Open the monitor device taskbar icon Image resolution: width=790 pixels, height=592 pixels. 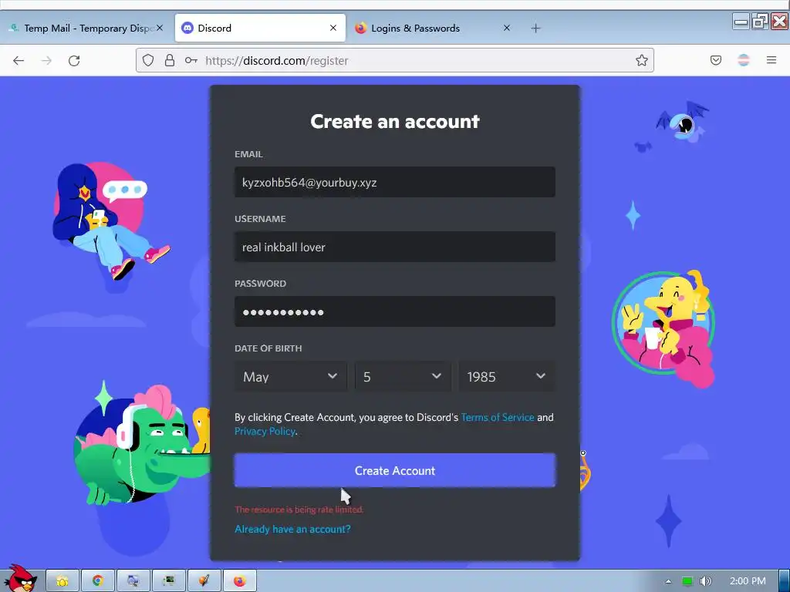click(x=168, y=581)
